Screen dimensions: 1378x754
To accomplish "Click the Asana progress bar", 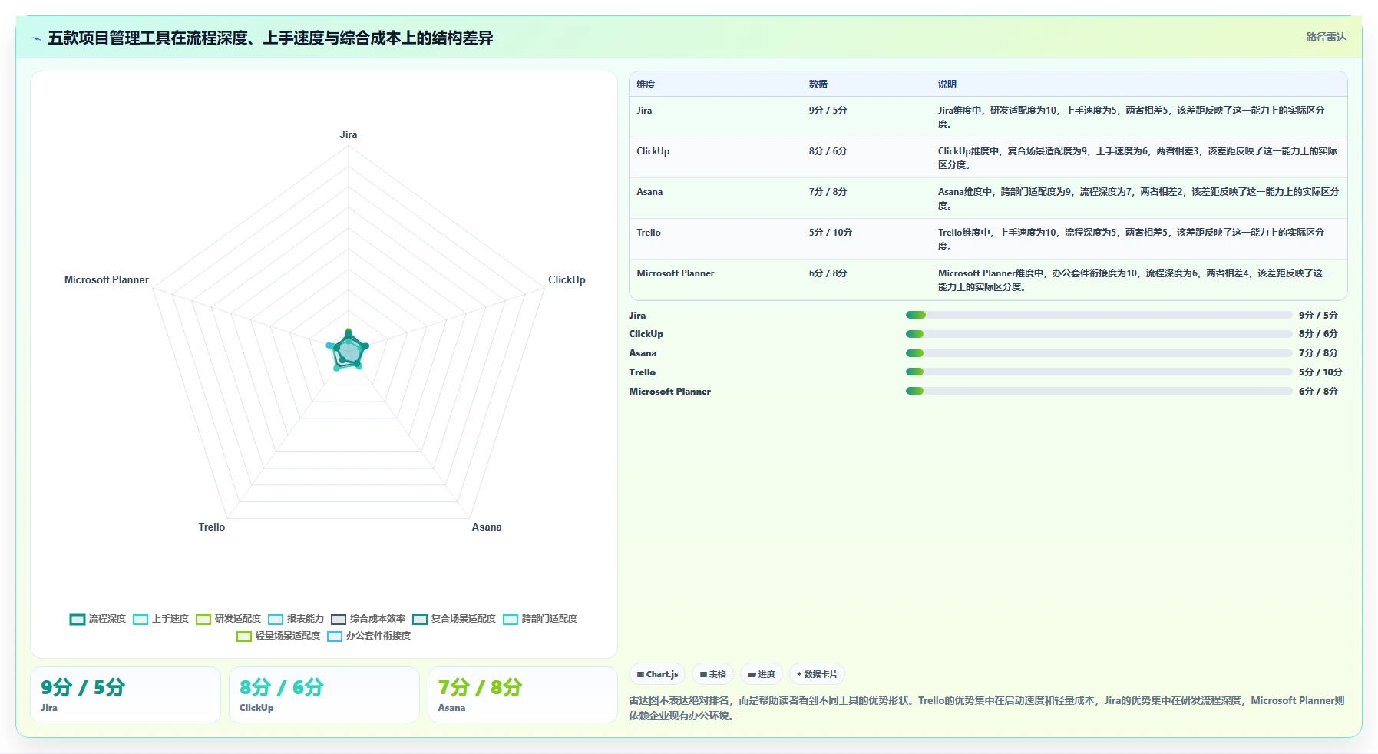I will [x=1099, y=353].
